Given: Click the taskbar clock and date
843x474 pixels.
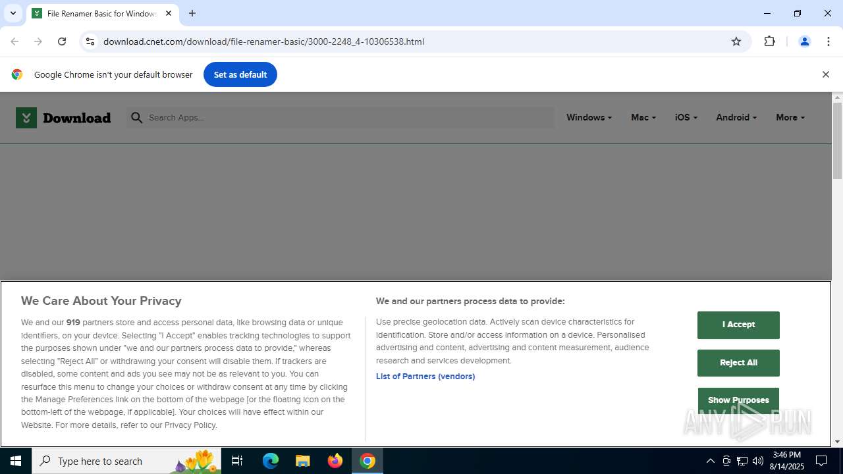Looking at the screenshot, I should (x=788, y=461).
